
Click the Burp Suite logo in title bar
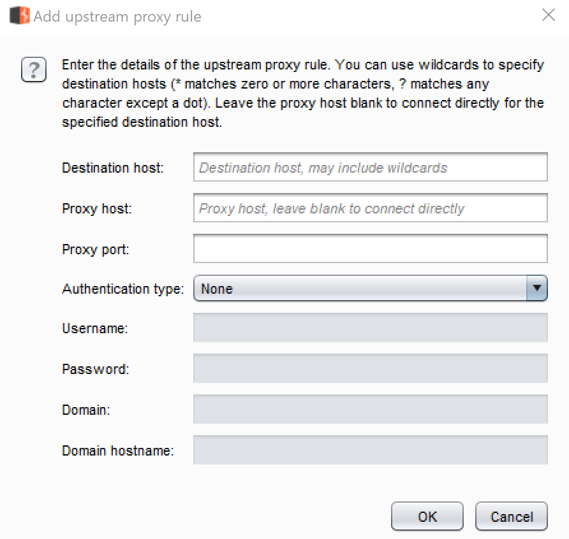coord(20,17)
